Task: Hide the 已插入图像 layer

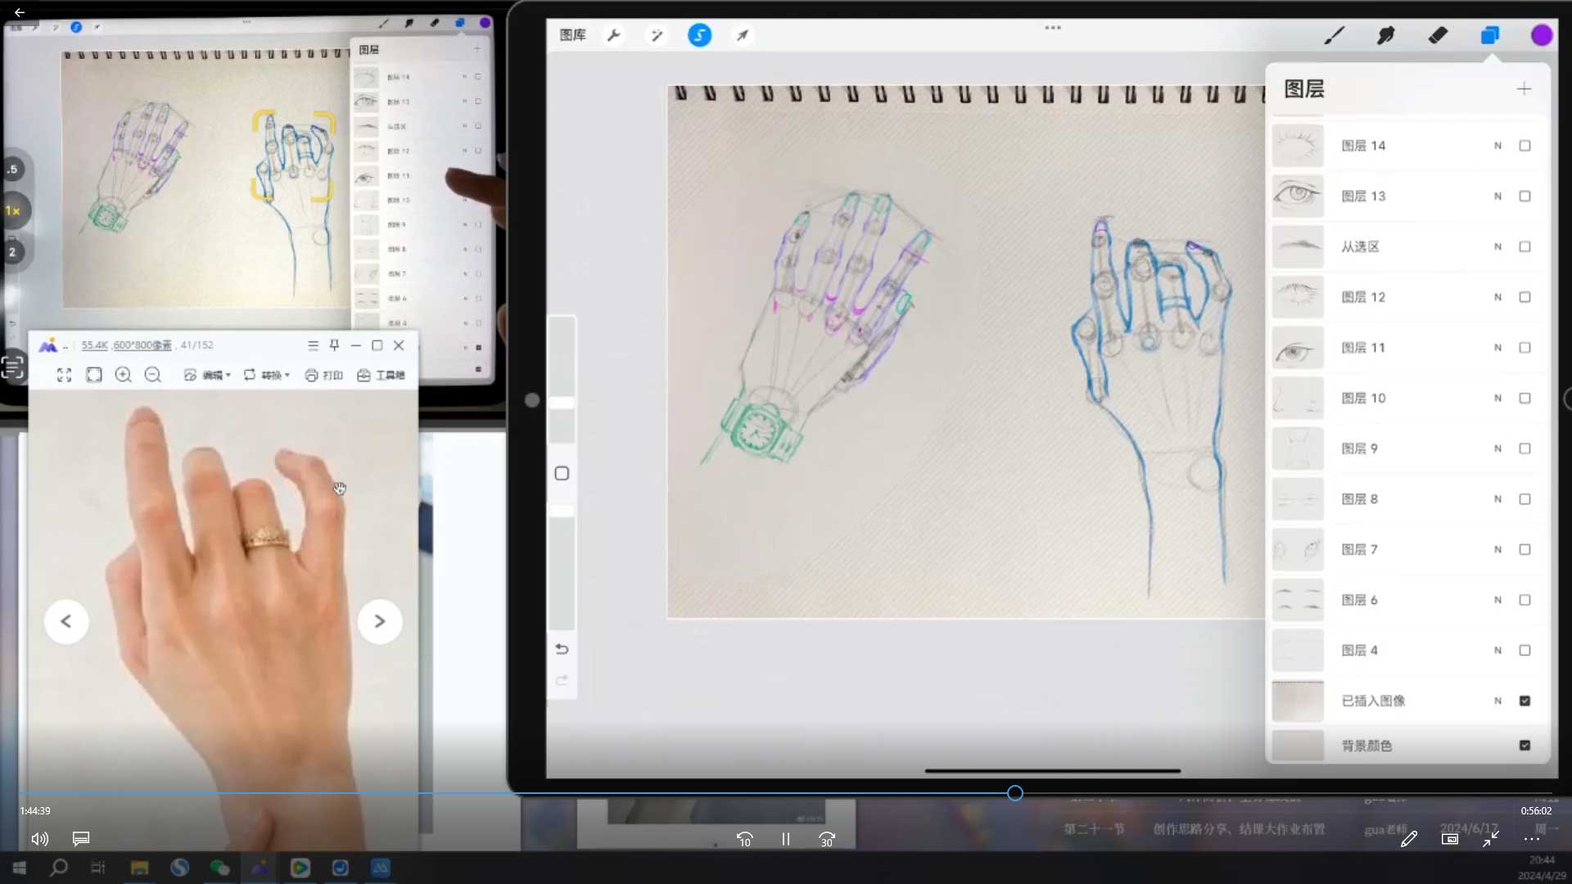Action: coord(1525,701)
